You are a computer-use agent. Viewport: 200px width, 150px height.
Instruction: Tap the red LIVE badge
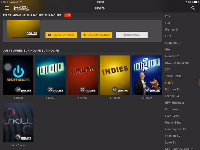tap(68, 15)
